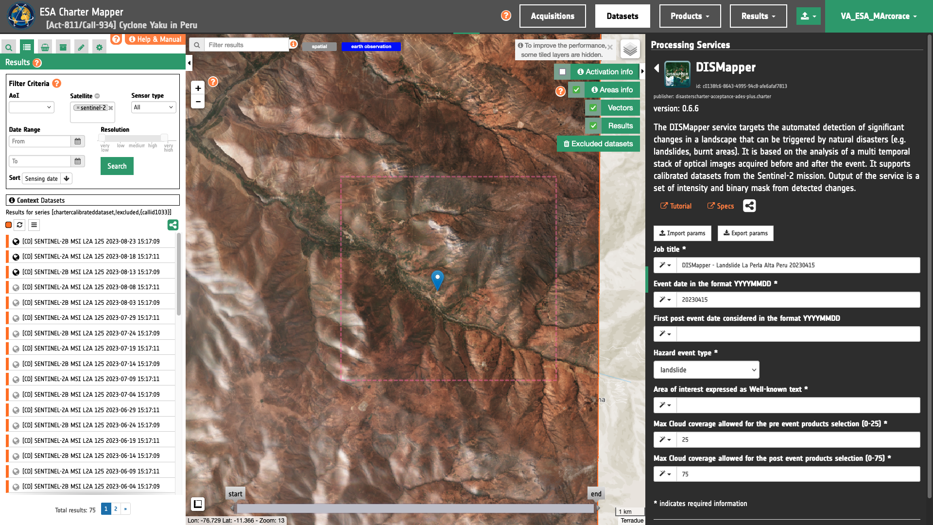Zoom out on the map

198,102
